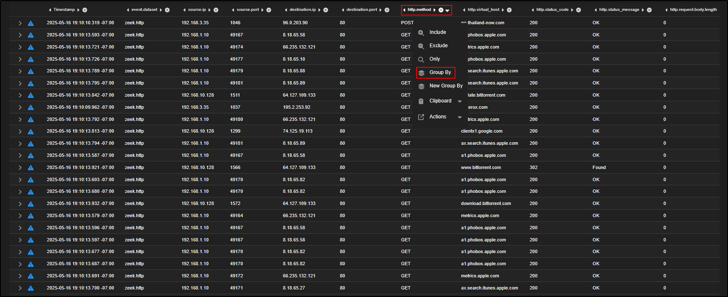The image size is (728, 297).
Task: Select Exclude from the context menu
Action: tap(438, 46)
